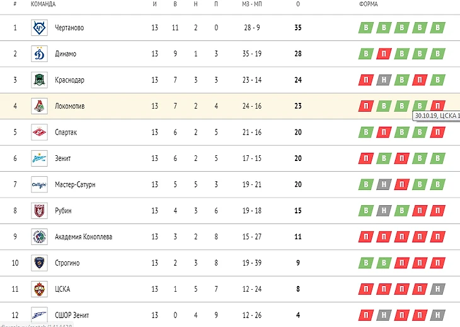Sort by the МЗ - МП goals column
Viewport: 460px width, 327px height.
pos(251,4)
